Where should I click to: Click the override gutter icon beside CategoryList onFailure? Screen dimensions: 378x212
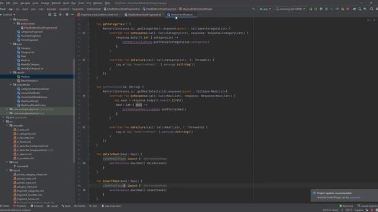click(84, 60)
